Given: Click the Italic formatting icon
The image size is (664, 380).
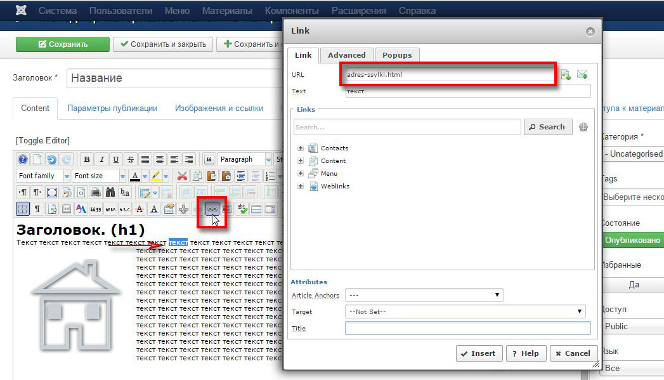Looking at the screenshot, I should (x=101, y=159).
